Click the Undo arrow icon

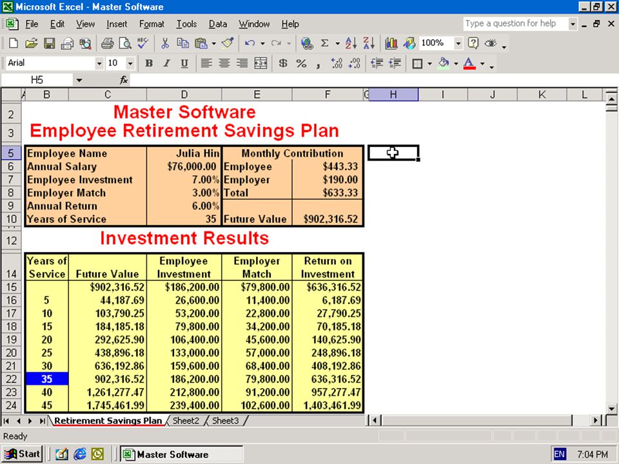(x=250, y=43)
